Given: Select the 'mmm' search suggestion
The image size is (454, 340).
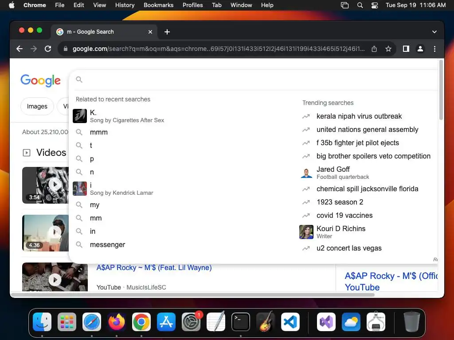Looking at the screenshot, I should point(182,132).
